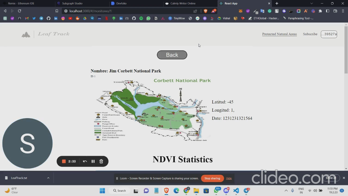The height and width of the screenshot is (196, 348).
Task: Open the Telegram bookmark
Action: pyautogui.click(x=41, y=18)
